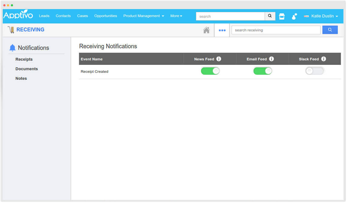This screenshot has height=203, width=348.
Task: Open the More dropdown in the navigation
Action: point(176,16)
